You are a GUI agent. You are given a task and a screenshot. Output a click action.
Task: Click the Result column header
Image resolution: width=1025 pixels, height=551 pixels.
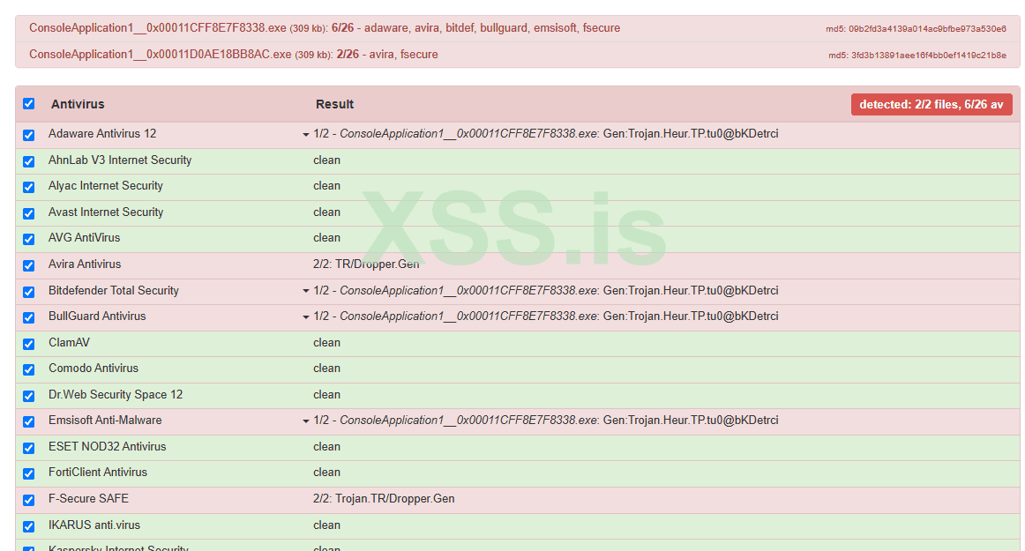pyautogui.click(x=334, y=104)
